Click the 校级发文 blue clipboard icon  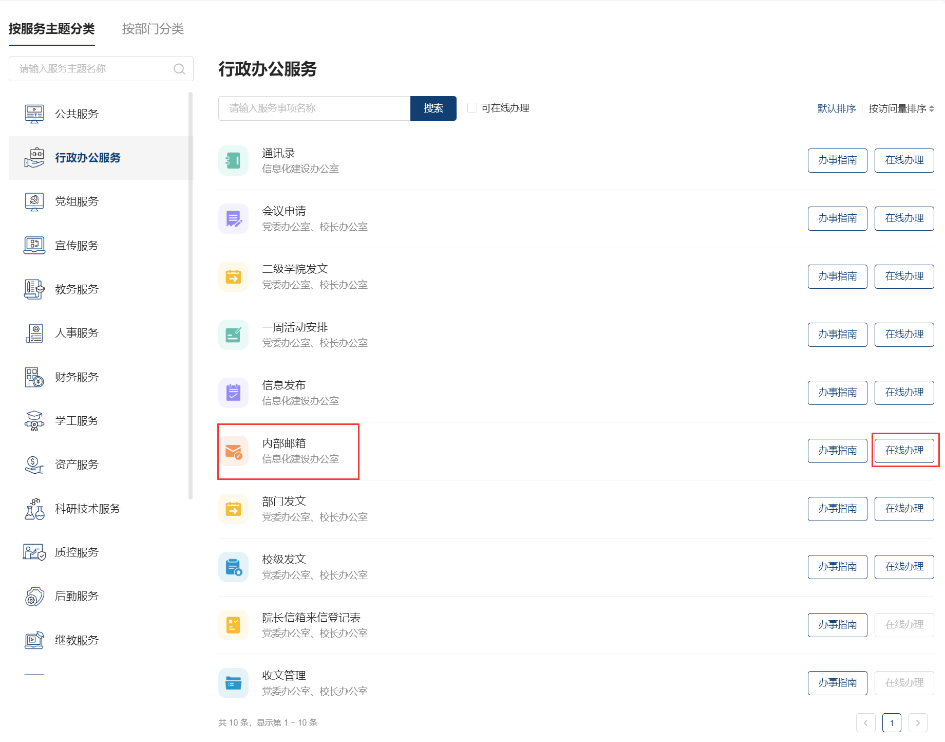[x=233, y=567]
